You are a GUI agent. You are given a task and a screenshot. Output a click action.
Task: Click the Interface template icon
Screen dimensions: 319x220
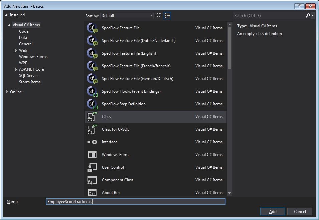point(92,142)
